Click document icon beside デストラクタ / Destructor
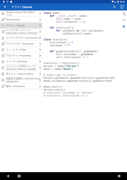 pyautogui.click(x=3, y=44)
